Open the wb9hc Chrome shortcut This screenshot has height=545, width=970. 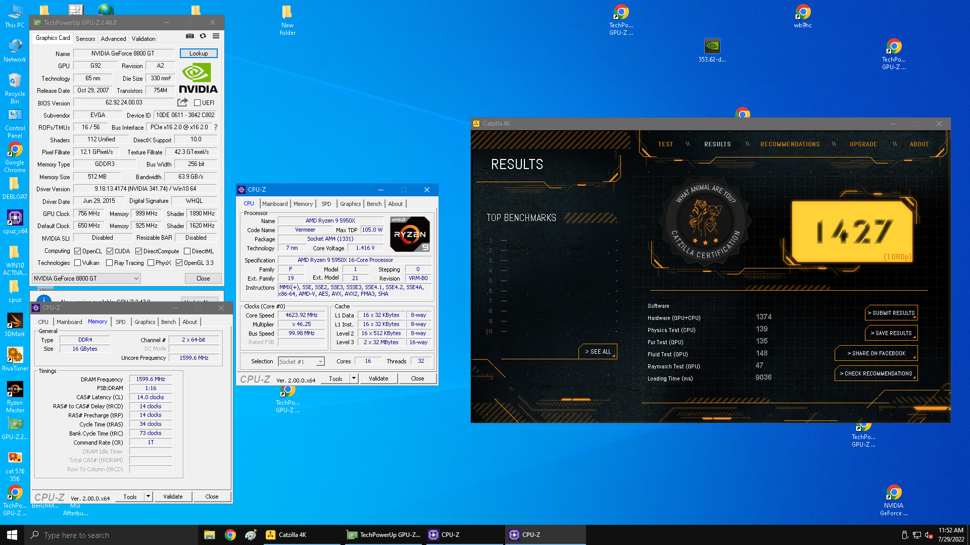(803, 16)
